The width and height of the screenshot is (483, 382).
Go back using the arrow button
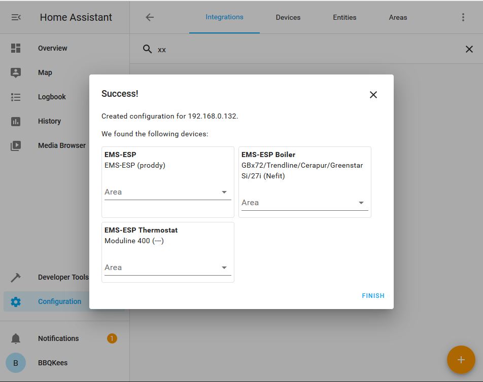[x=149, y=17]
